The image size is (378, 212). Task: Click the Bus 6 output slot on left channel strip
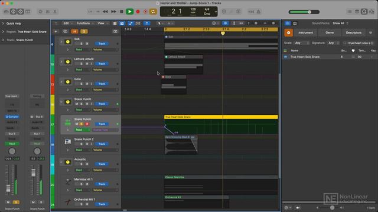point(12,134)
